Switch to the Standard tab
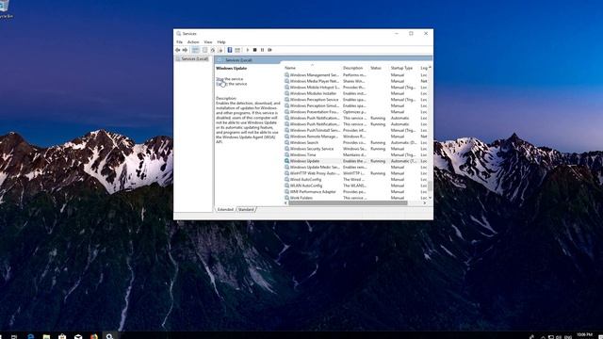The width and height of the screenshot is (603, 339). coord(246,209)
